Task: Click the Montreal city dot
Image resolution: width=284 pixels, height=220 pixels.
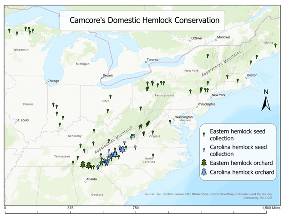Action: coord(216,40)
